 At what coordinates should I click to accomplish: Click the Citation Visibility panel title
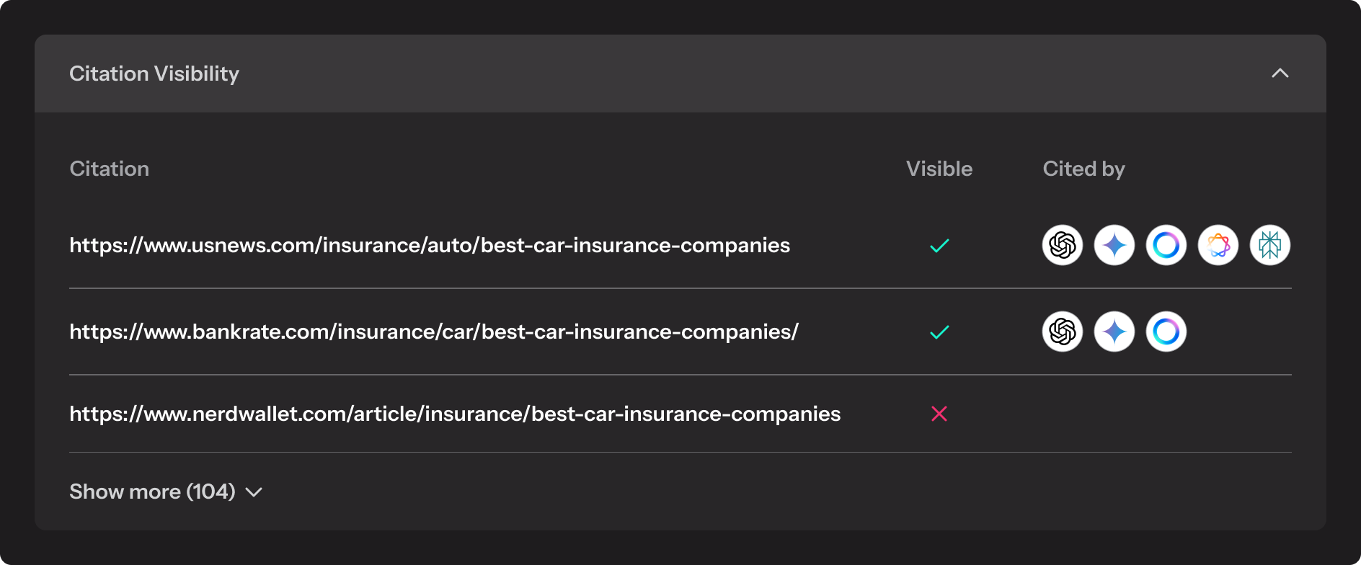(154, 74)
